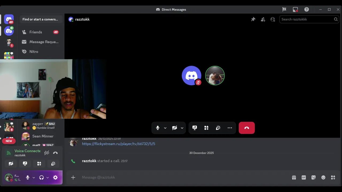Disconnect from voice in the Voice Connected panel
Screen dimensions: 342x192
click(55, 153)
